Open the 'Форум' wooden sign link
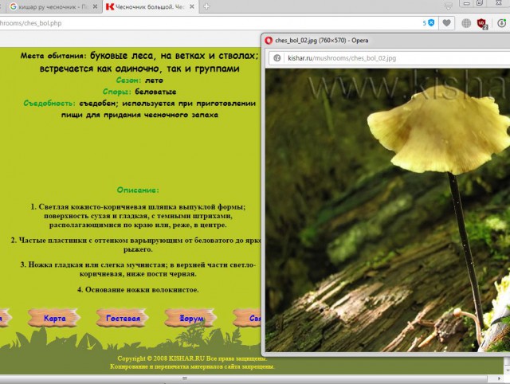This screenshot has width=510, height=384. point(191,318)
